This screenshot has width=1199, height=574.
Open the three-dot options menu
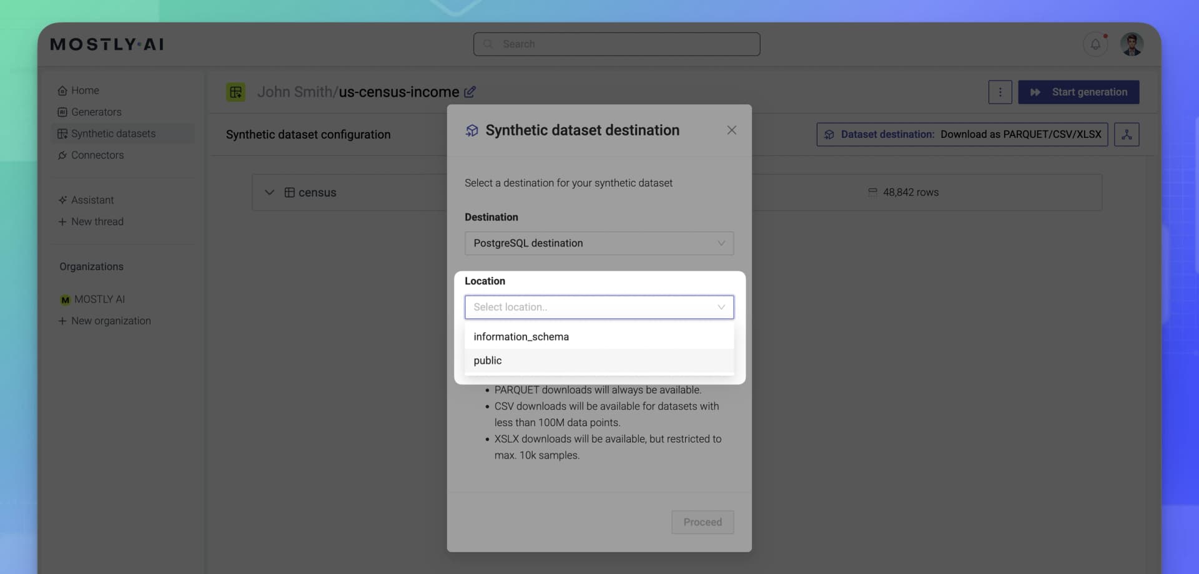(x=1000, y=92)
